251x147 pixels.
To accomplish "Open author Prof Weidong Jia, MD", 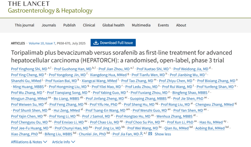I will coord(191,69).
